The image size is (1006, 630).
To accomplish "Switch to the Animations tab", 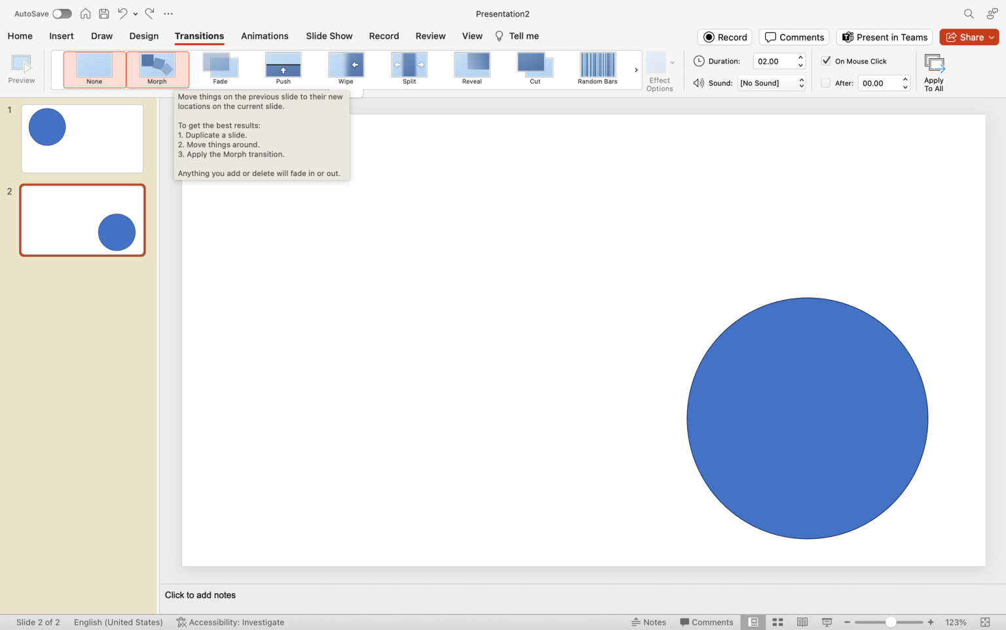I will (265, 36).
